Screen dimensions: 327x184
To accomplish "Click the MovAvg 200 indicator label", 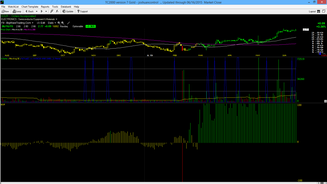I will 30,30.
